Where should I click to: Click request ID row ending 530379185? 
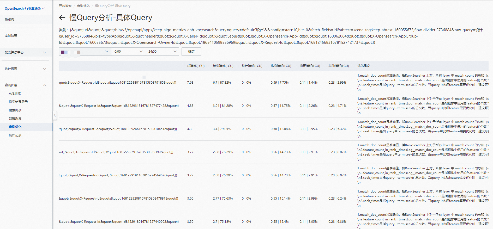pos(118,83)
